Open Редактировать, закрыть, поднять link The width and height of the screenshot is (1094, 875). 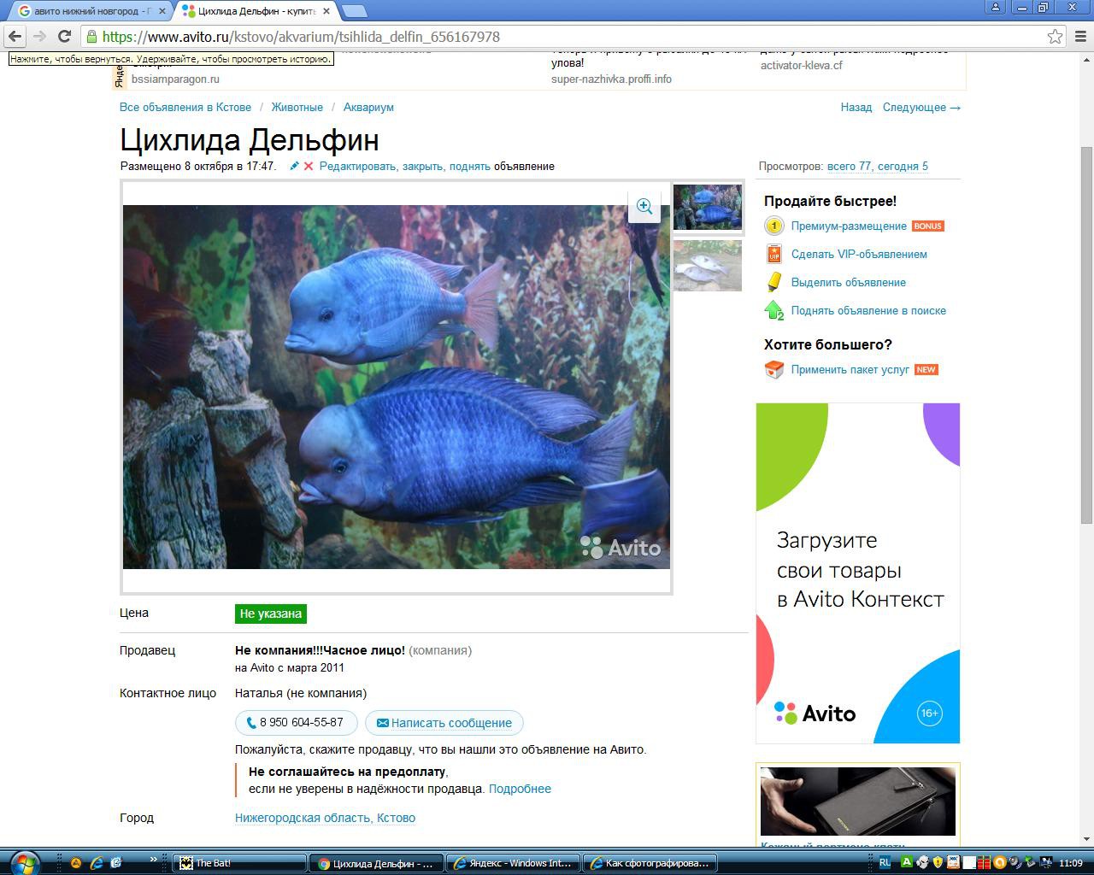(405, 166)
